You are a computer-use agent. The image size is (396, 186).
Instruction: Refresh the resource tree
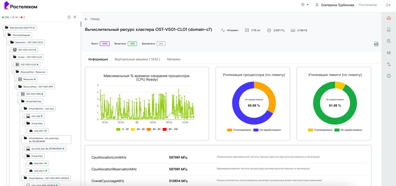[69, 17]
